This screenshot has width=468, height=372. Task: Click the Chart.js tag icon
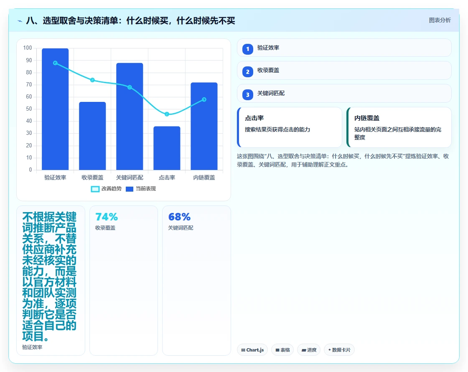point(243,350)
